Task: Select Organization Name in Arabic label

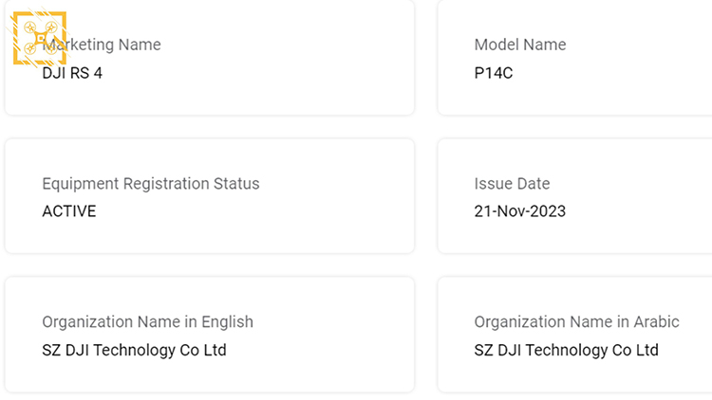Action: coord(576,322)
